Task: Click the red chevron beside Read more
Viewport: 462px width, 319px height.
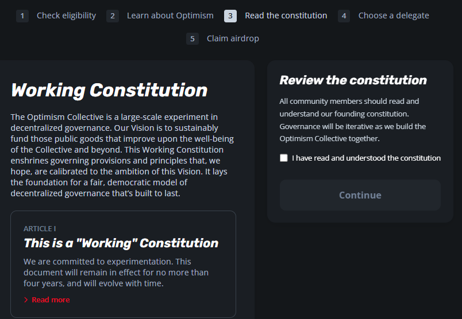Action: point(26,300)
